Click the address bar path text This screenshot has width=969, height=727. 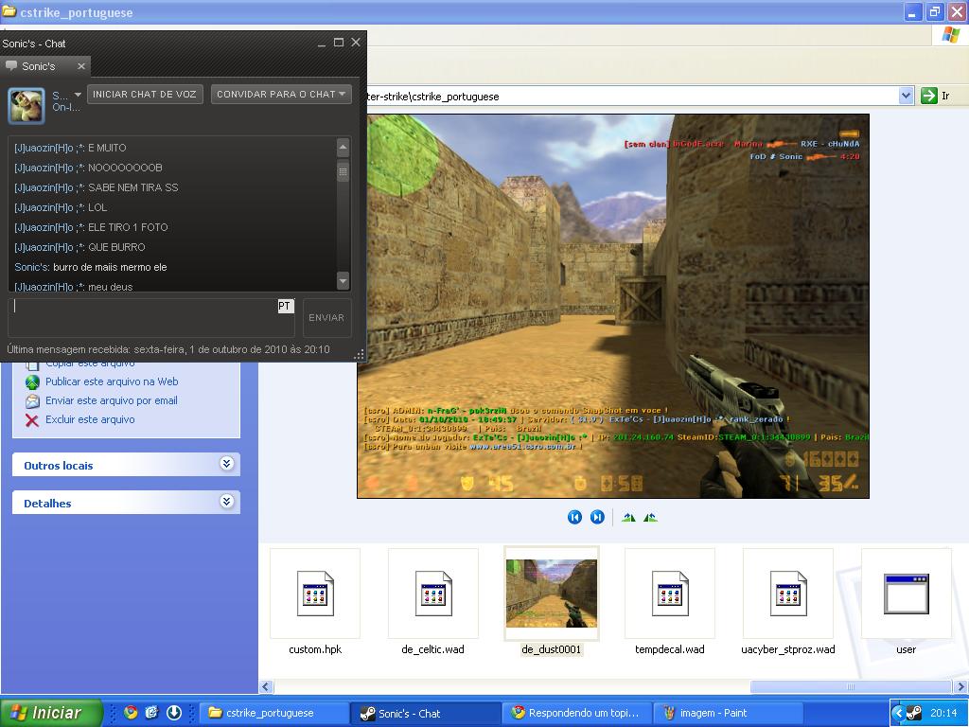[x=432, y=97]
